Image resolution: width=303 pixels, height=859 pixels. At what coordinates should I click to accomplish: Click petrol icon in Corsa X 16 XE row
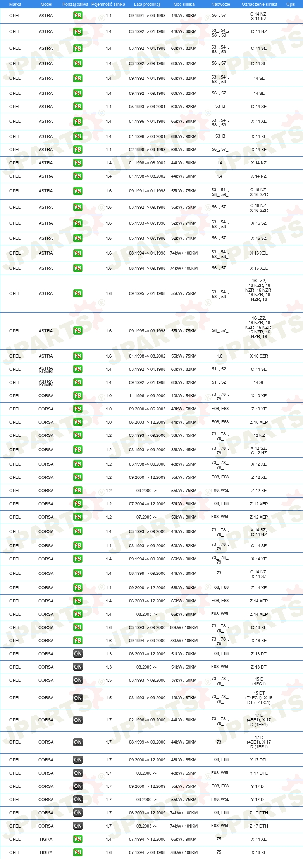pos(78,641)
